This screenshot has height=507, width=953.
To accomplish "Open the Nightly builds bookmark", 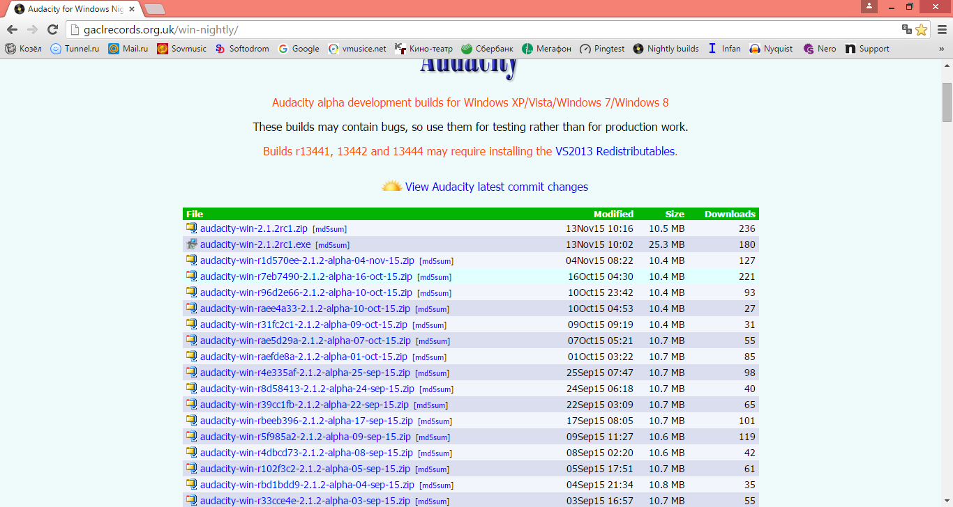I will (666, 49).
